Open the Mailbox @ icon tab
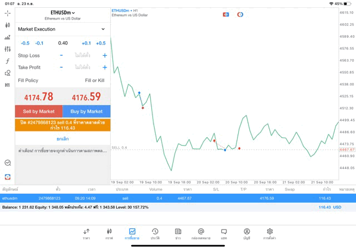 [201, 233]
